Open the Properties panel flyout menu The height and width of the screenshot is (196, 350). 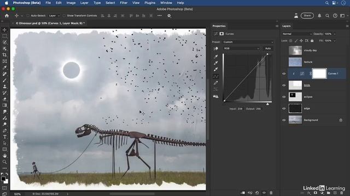click(277, 26)
